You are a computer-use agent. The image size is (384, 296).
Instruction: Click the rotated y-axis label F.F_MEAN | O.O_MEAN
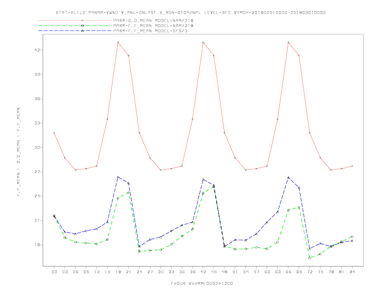click(x=18, y=152)
